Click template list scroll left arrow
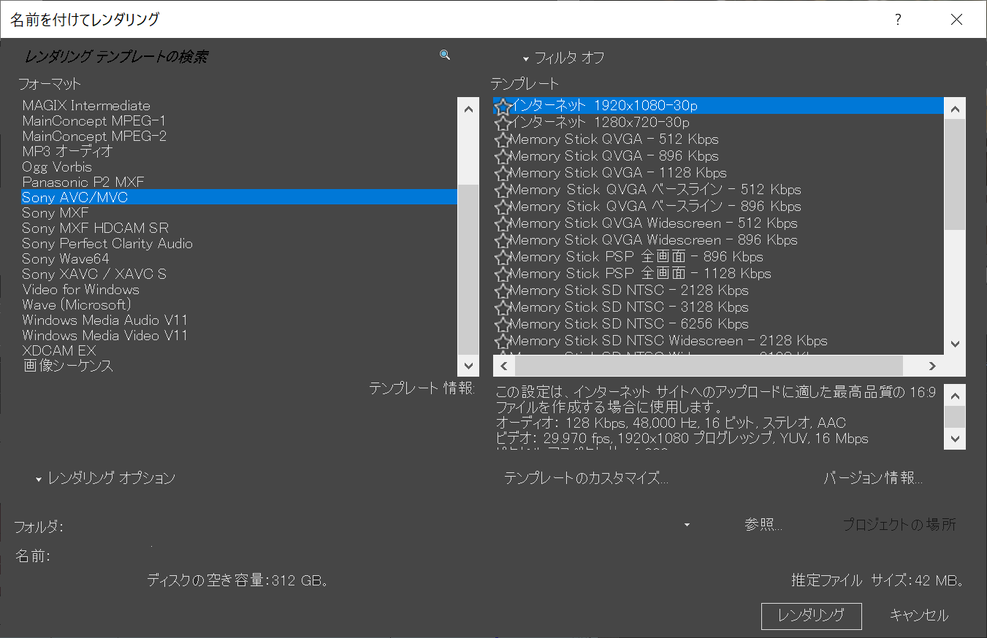 pyautogui.click(x=503, y=366)
